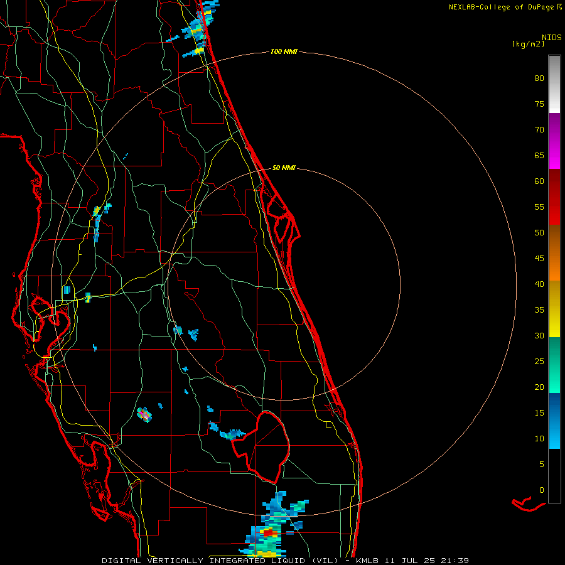565x565 pixels.
Task: Click the NIDS label above the color scale
Action: point(551,37)
